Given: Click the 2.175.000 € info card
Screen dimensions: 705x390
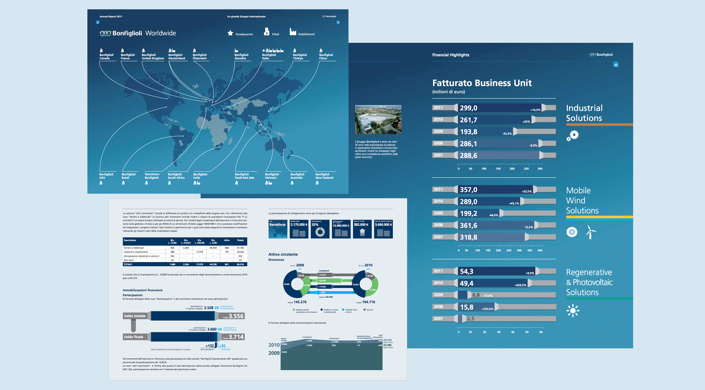Looking at the screenshot, I should [299, 229].
